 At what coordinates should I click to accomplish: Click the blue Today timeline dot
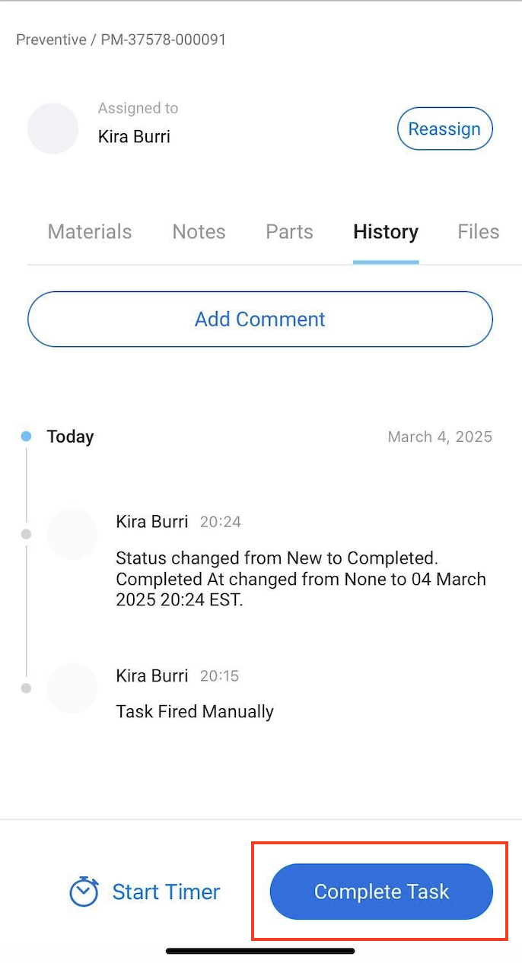[x=27, y=437]
